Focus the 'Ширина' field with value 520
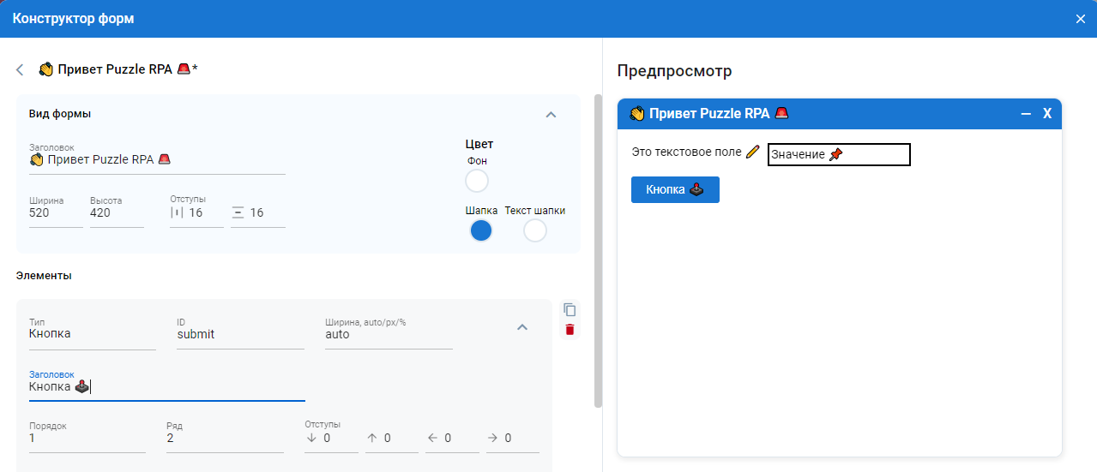 tap(55, 213)
